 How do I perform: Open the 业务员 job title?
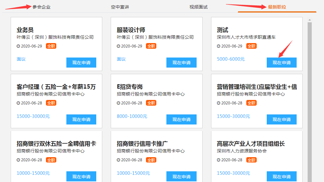point(25,30)
